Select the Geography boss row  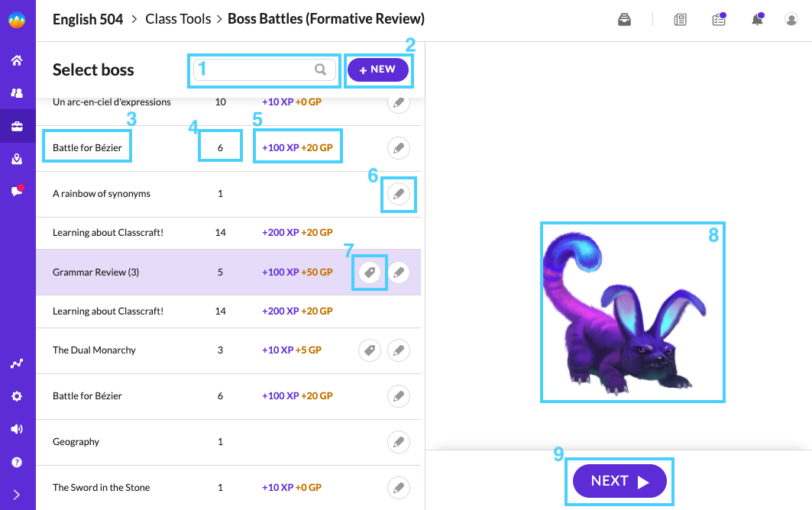(x=228, y=441)
